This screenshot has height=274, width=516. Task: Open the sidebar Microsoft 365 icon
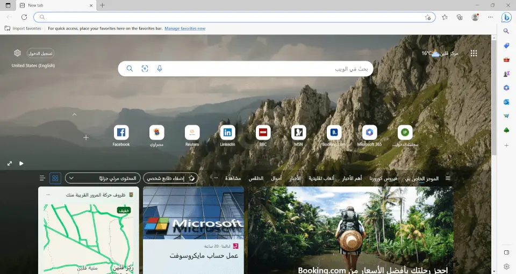[x=506, y=88]
